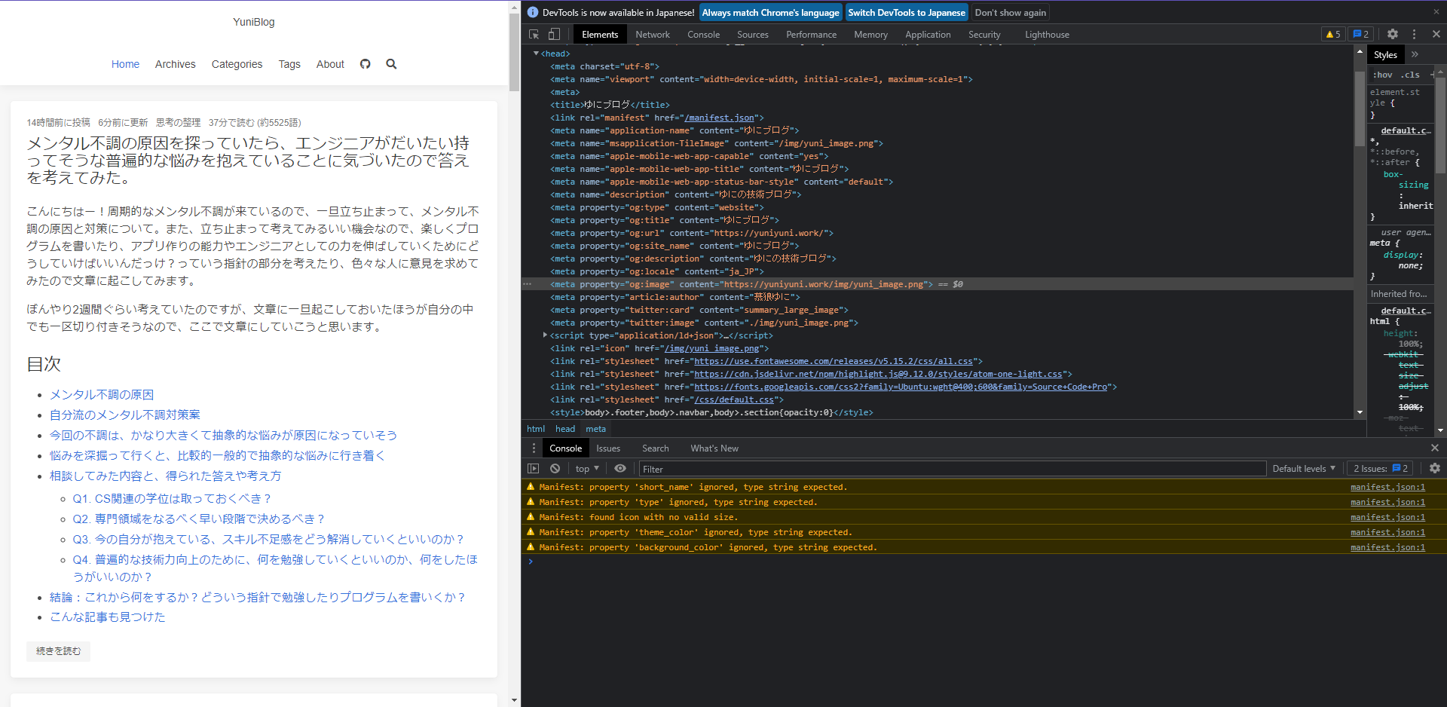
Task: Open the Categories link in blog navbar
Action: click(237, 64)
